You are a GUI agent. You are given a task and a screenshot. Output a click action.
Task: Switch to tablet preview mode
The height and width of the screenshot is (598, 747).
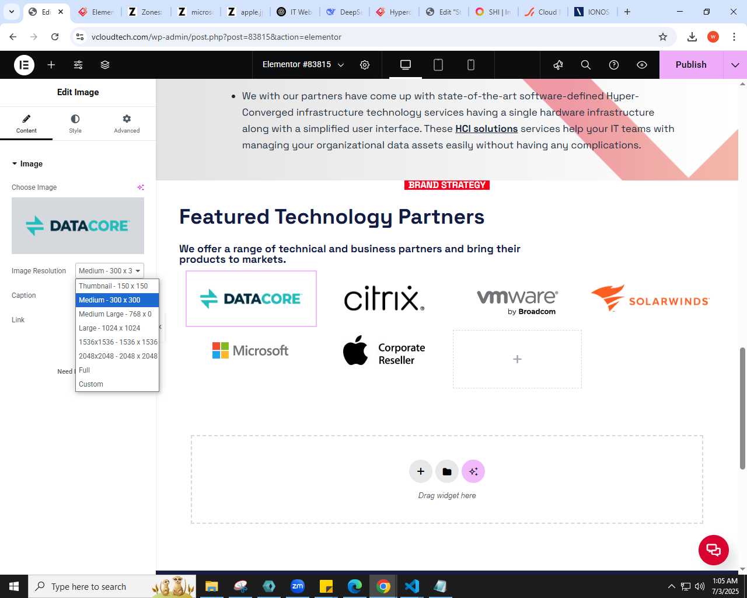438,65
